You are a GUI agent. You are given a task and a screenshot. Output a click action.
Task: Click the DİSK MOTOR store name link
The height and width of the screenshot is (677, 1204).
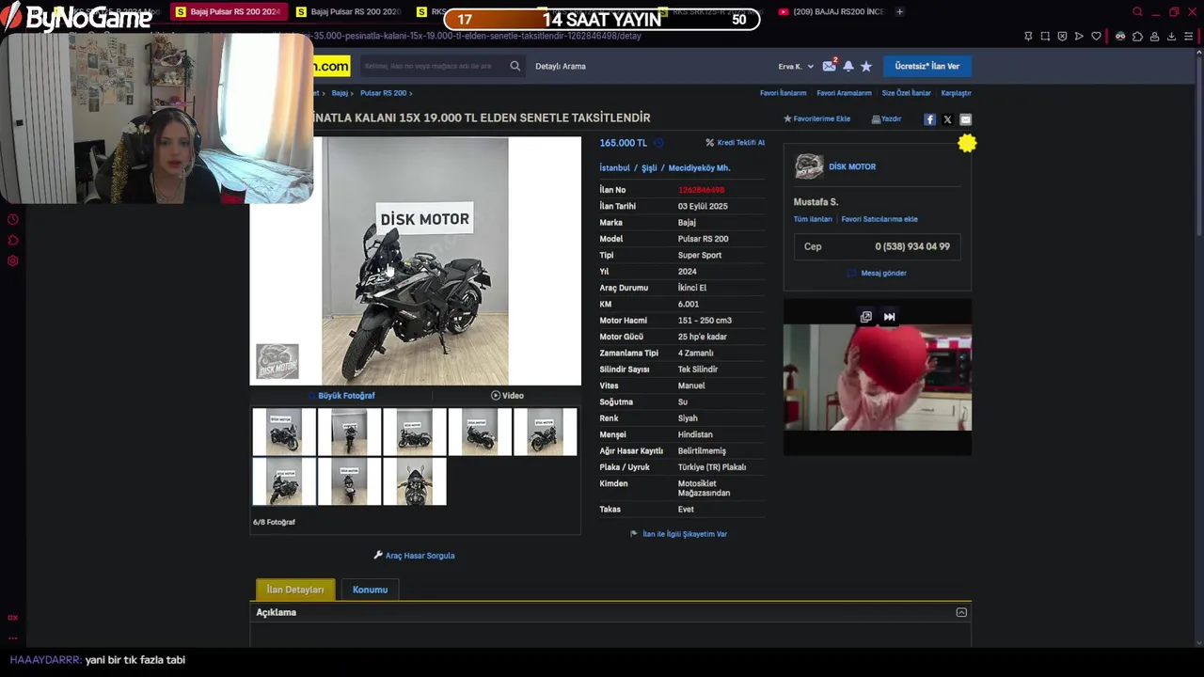tap(852, 166)
